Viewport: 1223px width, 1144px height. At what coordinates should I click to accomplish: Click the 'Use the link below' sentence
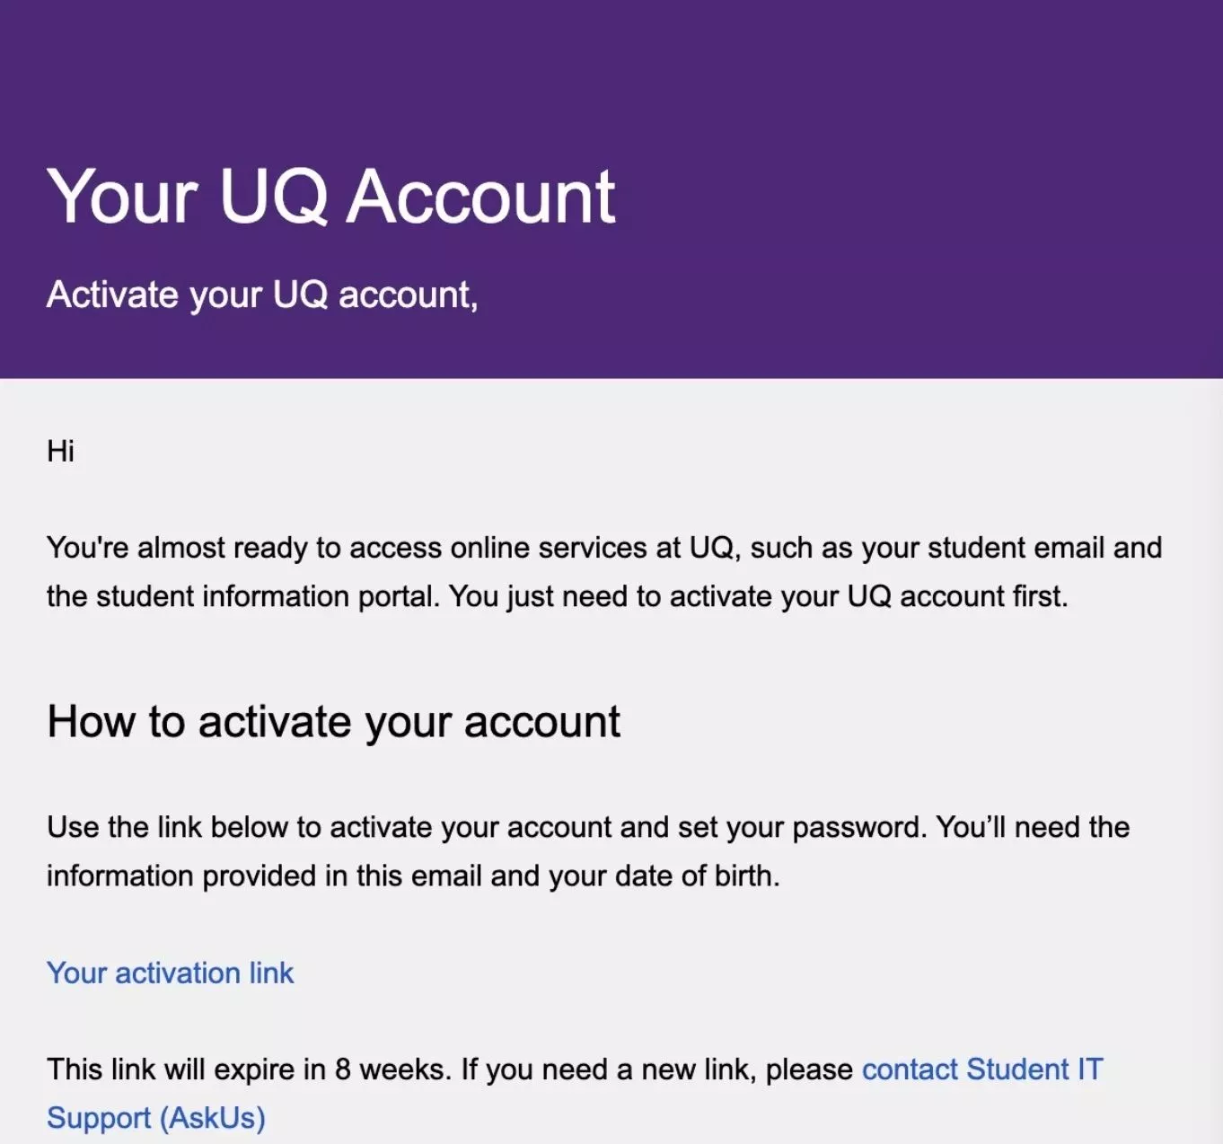tap(166, 827)
